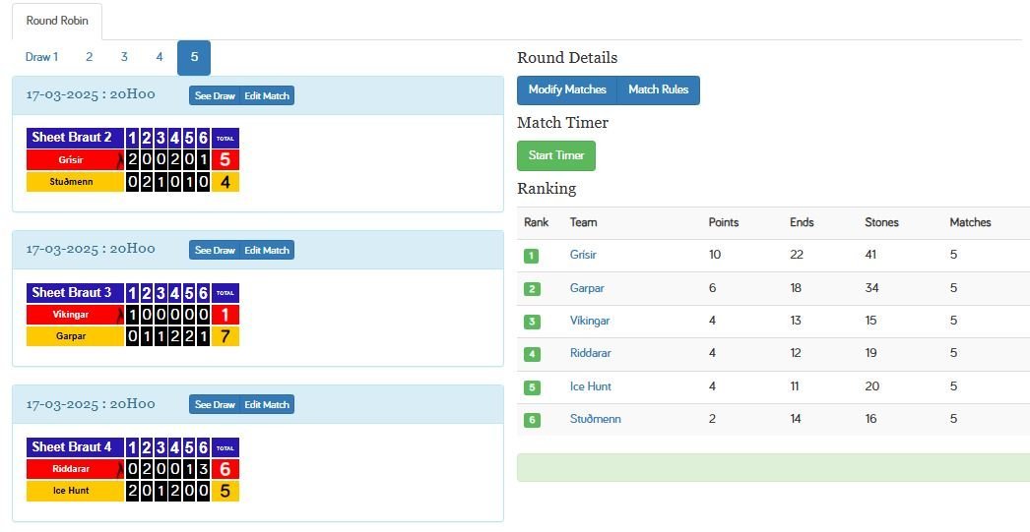
Task: Click Garpar yellow total score 7
Action: tap(225, 336)
